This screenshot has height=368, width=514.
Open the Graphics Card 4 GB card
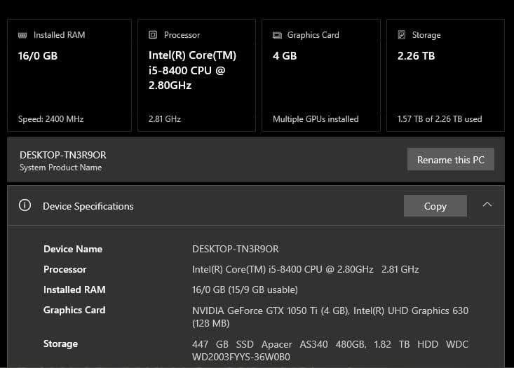[321, 76]
